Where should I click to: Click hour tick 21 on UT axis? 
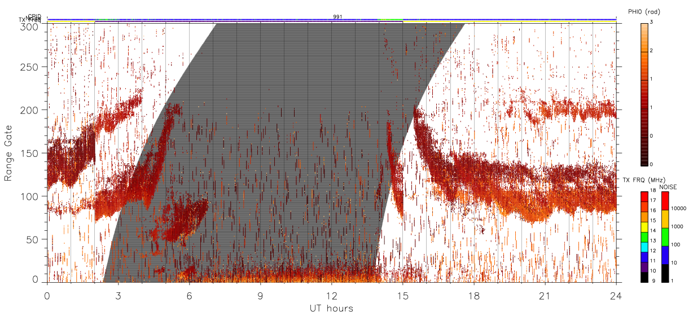pos(545,296)
